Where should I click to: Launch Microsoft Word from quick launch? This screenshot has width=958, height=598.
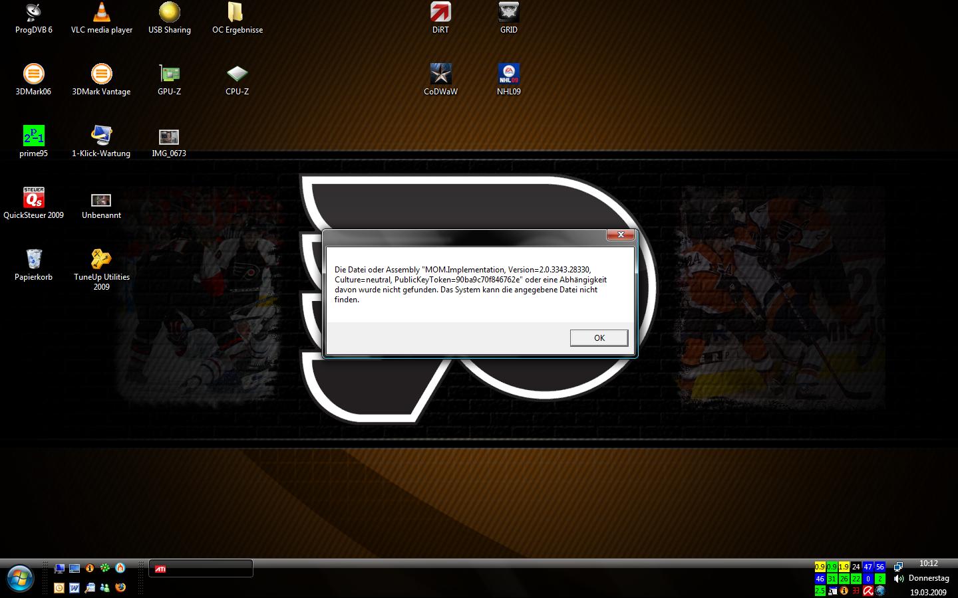click(x=75, y=588)
